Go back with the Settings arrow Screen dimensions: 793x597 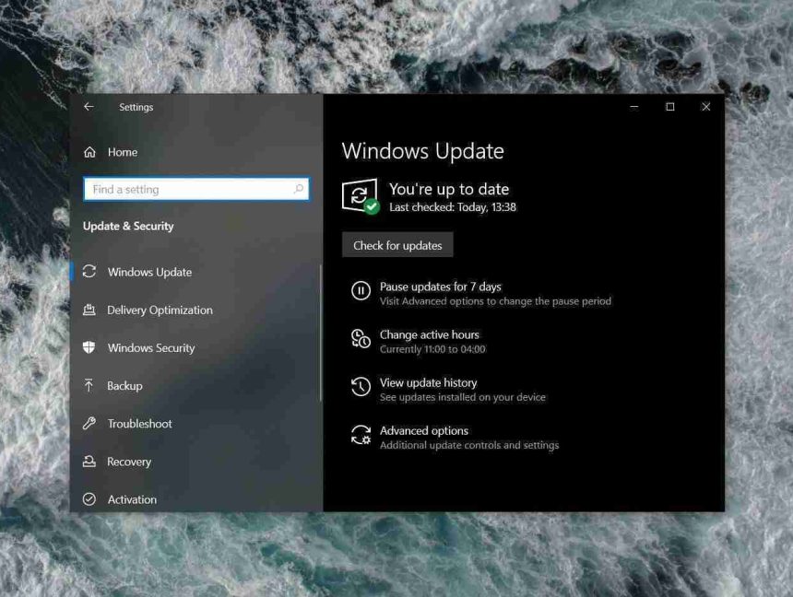[89, 107]
